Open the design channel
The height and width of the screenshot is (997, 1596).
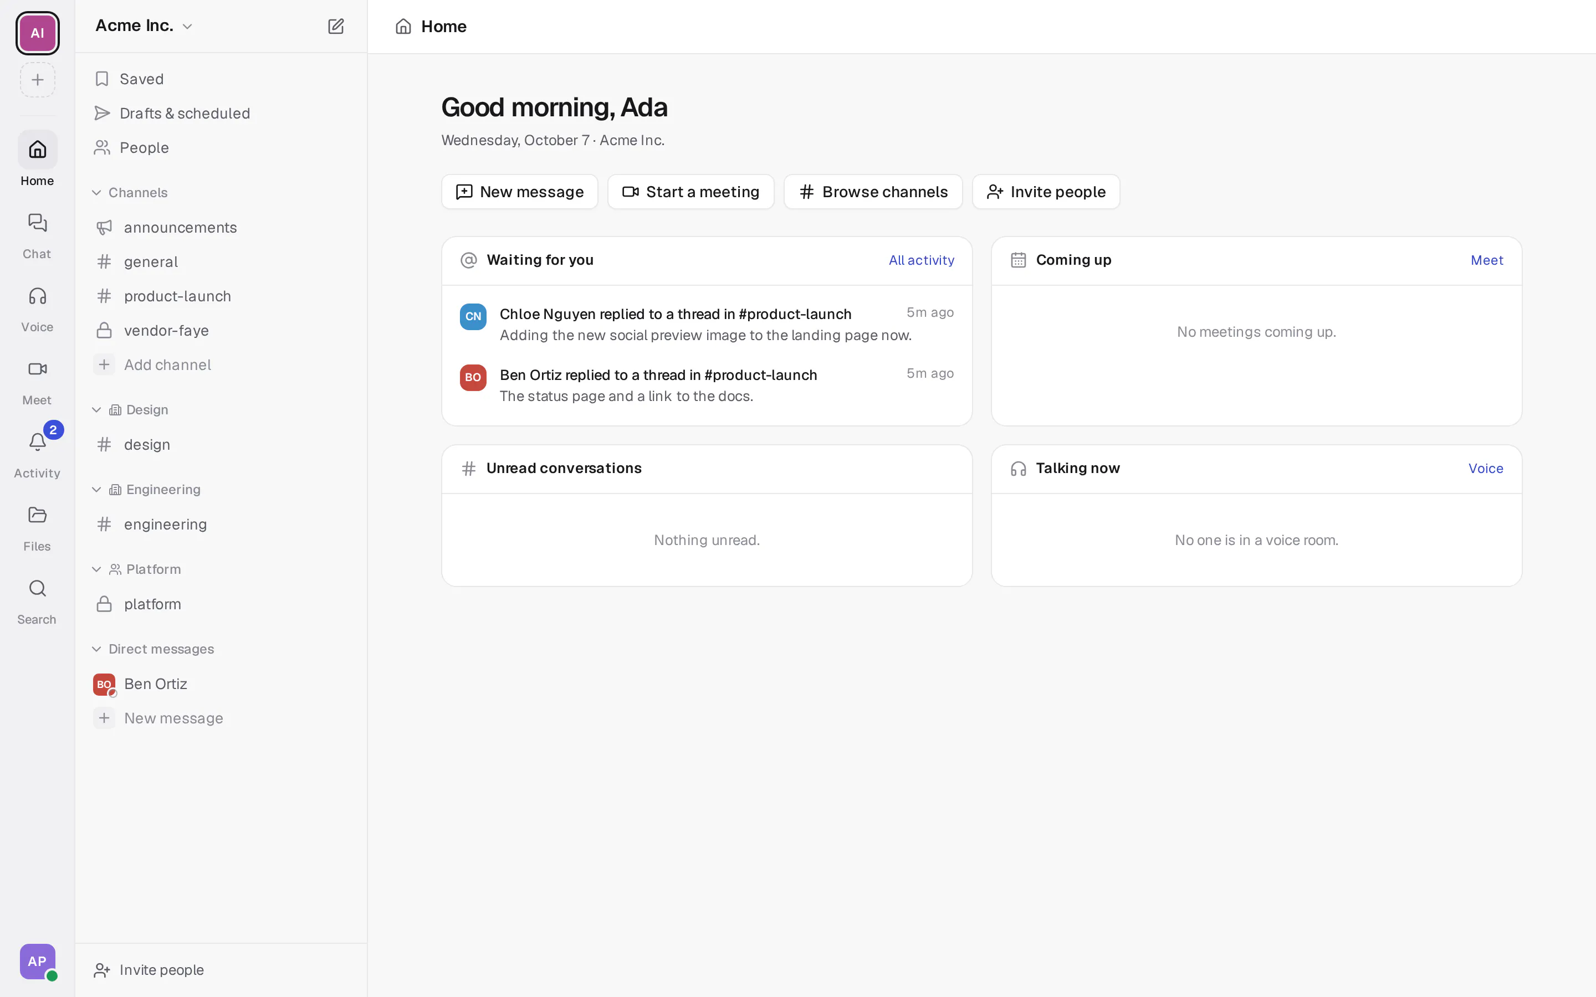[x=221, y=444]
